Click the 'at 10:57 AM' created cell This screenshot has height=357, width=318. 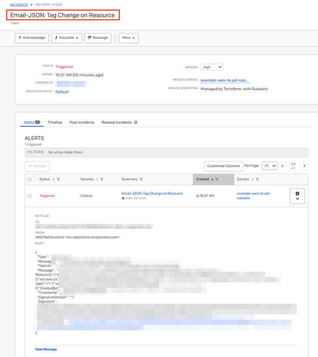point(205,196)
